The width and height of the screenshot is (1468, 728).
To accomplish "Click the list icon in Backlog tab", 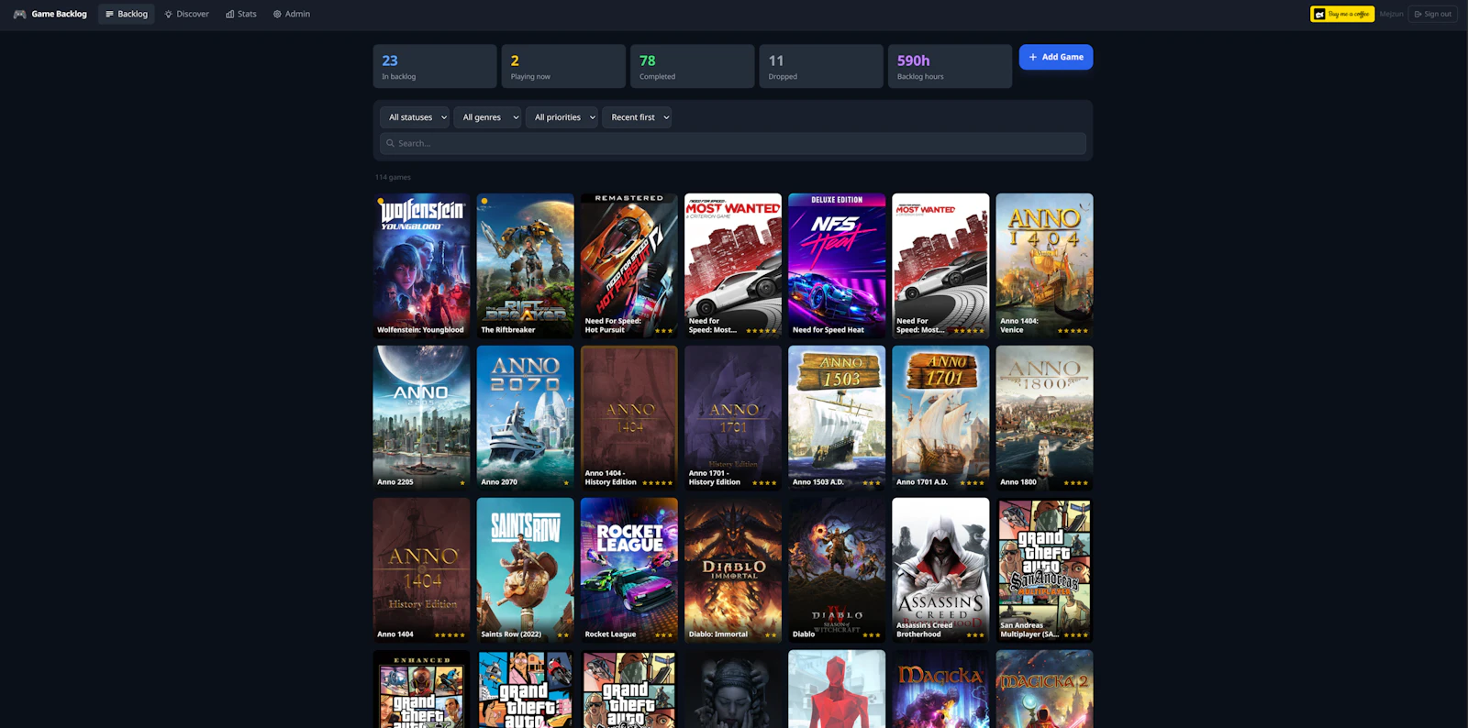I will 109,14.
